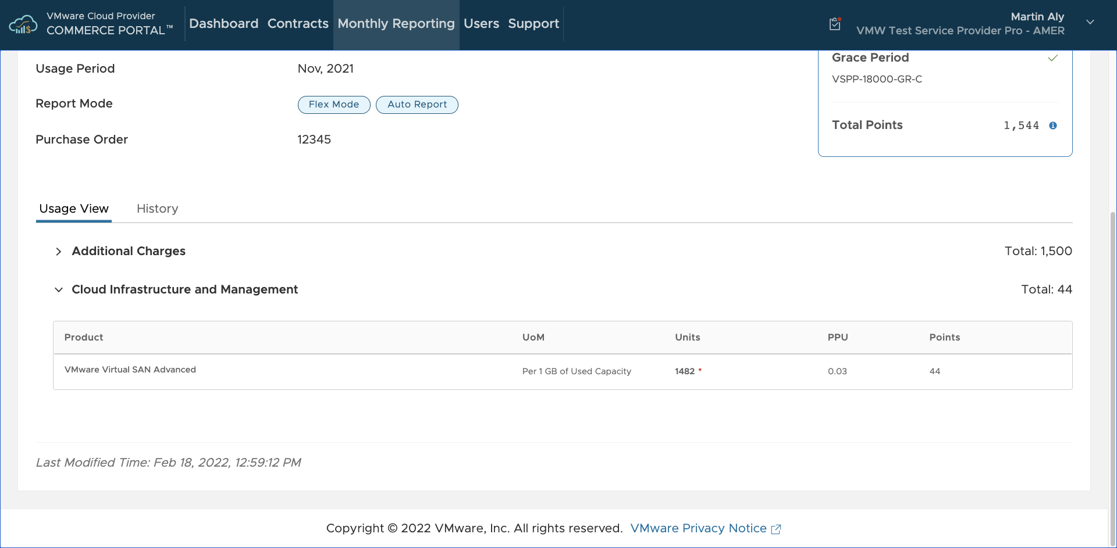The image size is (1117, 548).
Task: Go to the Contracts page
Action: [x=298, y=24]
